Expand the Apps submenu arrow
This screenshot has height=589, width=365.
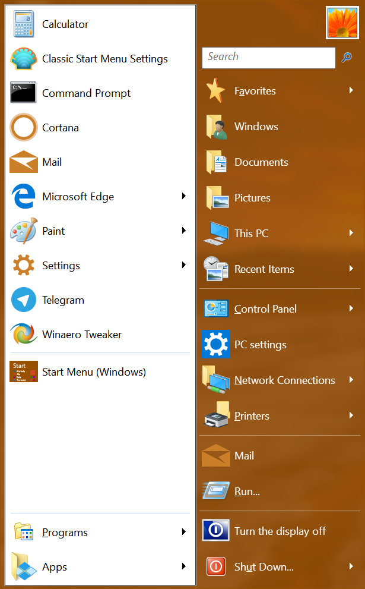pyautogui.click(x=184, y=566)
